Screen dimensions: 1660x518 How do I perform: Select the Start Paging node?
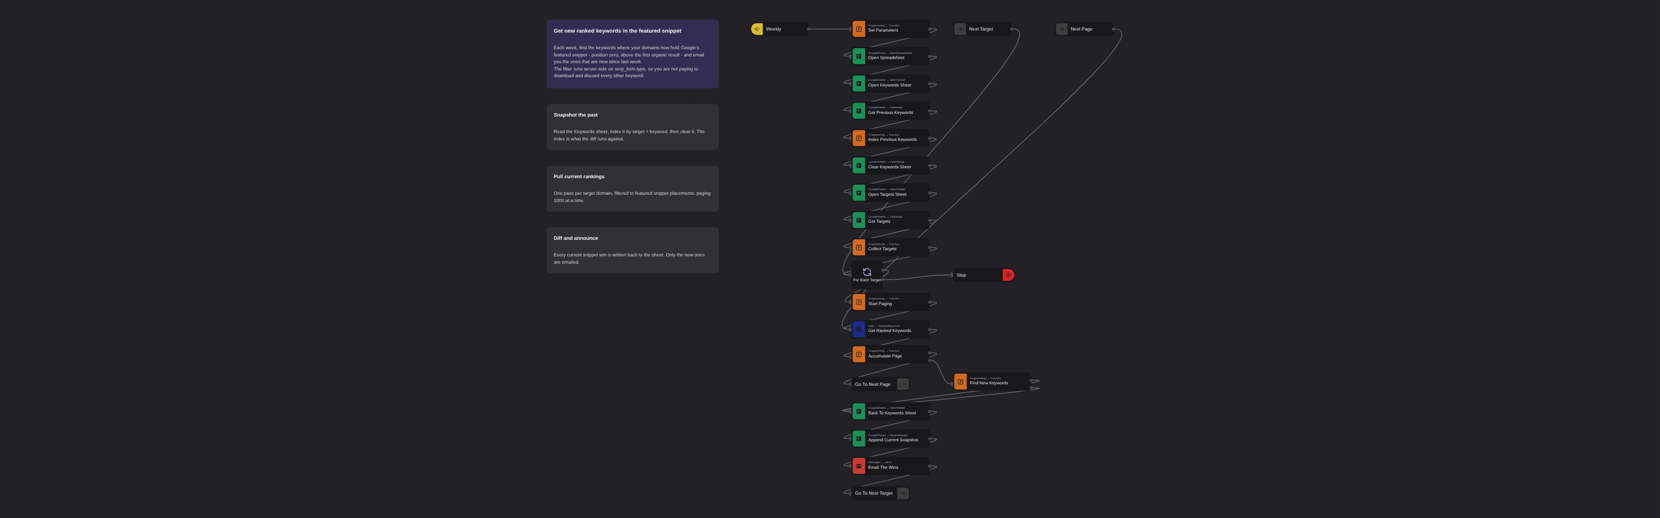click(x=891, y=302)
